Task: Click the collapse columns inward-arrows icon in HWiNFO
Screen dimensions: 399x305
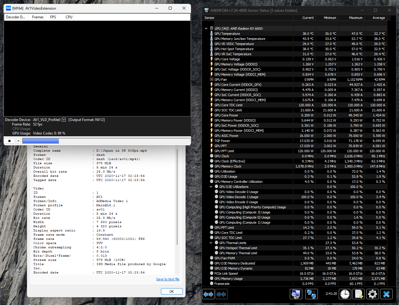Action: click(221, 294)
